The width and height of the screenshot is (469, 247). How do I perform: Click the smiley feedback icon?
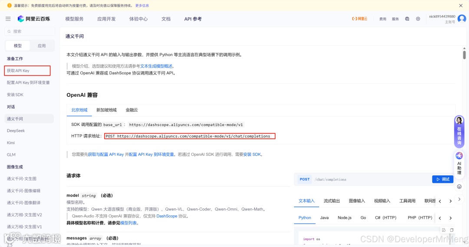459,187
